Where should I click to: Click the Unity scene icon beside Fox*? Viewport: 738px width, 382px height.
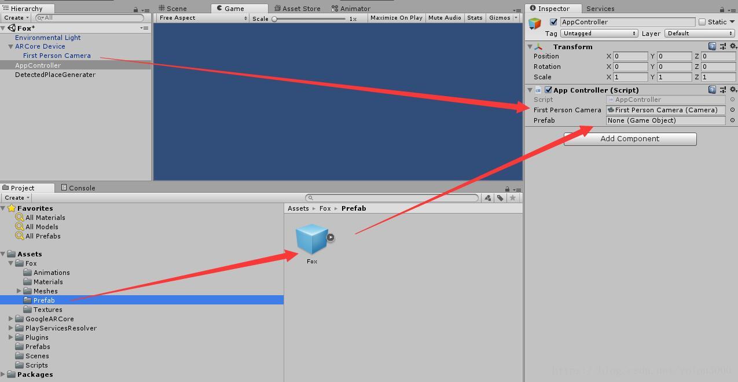[x=12, y=28]
